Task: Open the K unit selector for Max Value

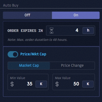Action: click(x=88, y=84)
